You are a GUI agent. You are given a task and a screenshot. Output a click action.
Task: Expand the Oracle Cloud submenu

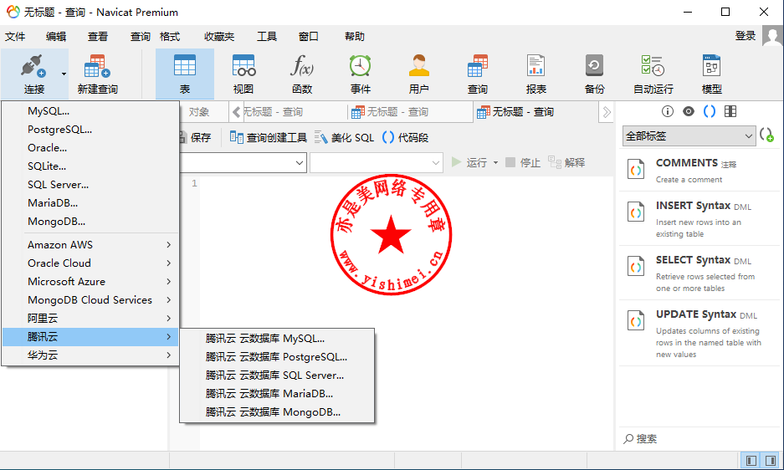pyautogui.click(x=90, y=263)
